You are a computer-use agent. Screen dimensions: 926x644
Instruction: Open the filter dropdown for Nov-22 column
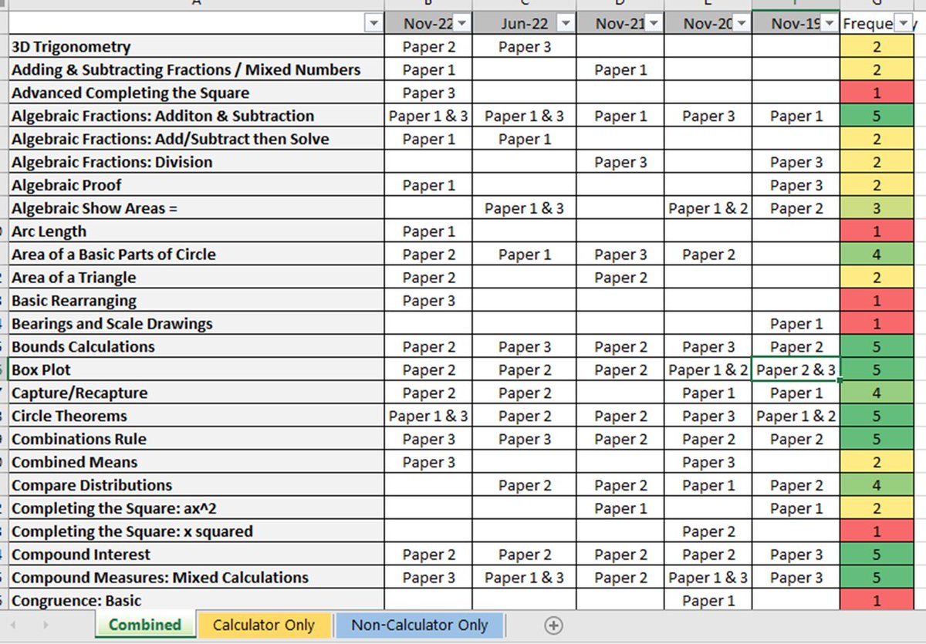(x=462, y=24)
